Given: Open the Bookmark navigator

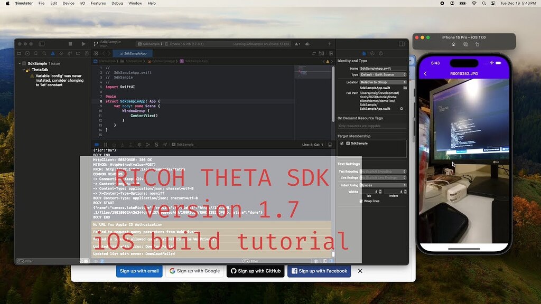Looking at the screenshot, I should click(36, 53).
